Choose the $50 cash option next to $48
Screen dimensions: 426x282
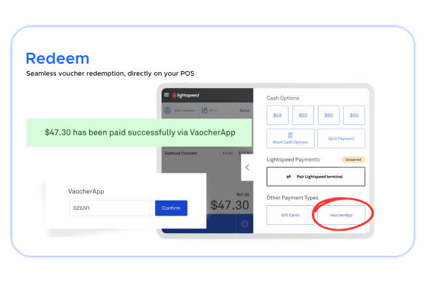pos(303,115)
